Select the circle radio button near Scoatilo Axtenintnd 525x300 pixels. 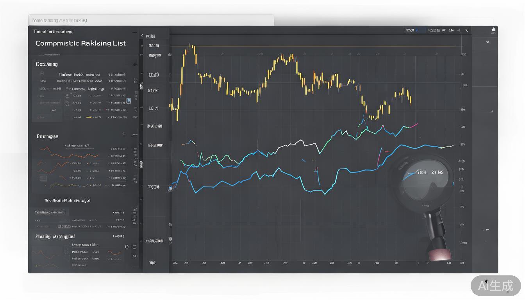click(127, 247)
